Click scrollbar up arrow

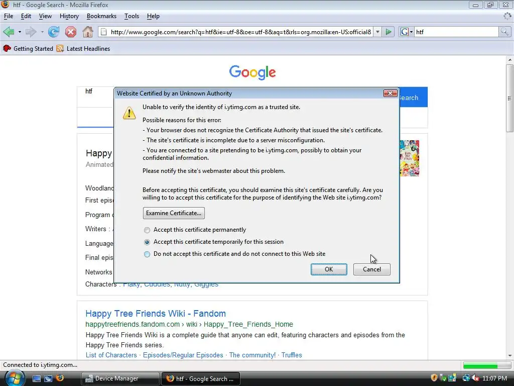click(509, 60)
